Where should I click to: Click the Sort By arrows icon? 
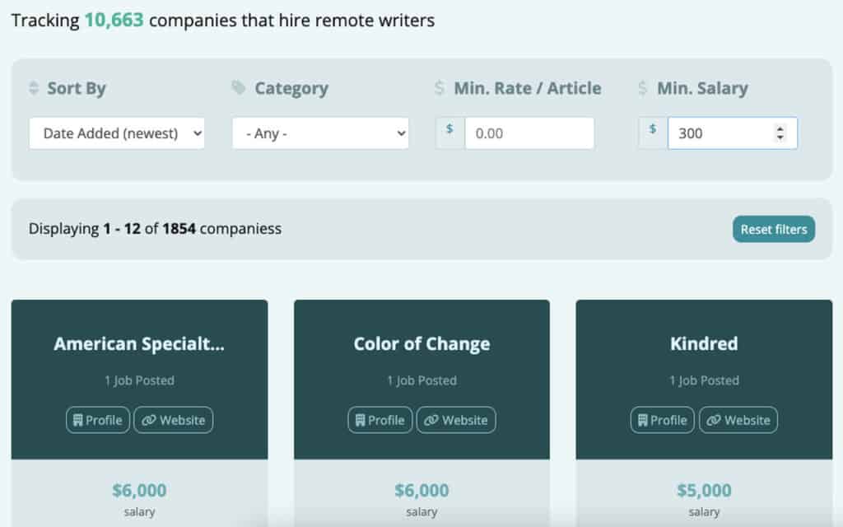coord(34,88)
